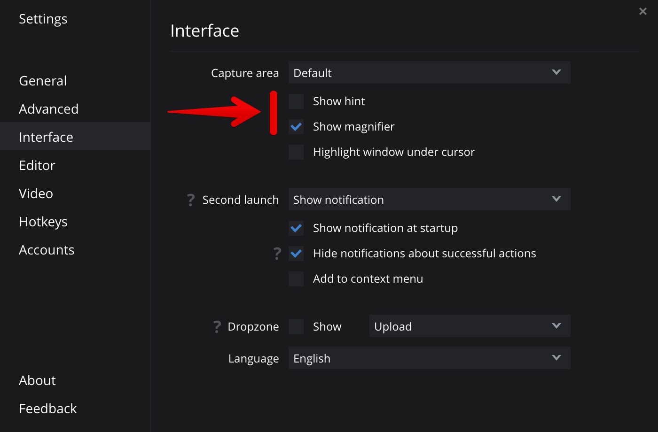Disable Show notification at startup
This screenshot has height=432, width=658.
point(296,228)
